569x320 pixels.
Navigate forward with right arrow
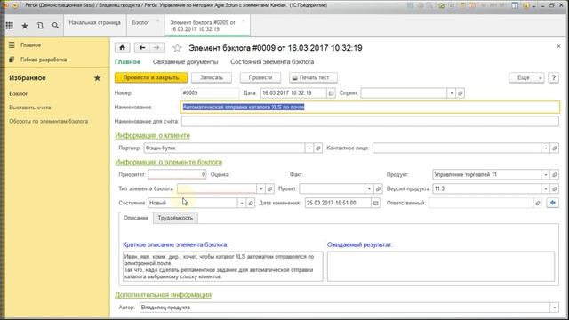tap(156, 47)
